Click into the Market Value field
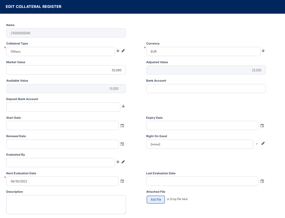The height and width of the screenshot is (218, 285). [66, 70]
